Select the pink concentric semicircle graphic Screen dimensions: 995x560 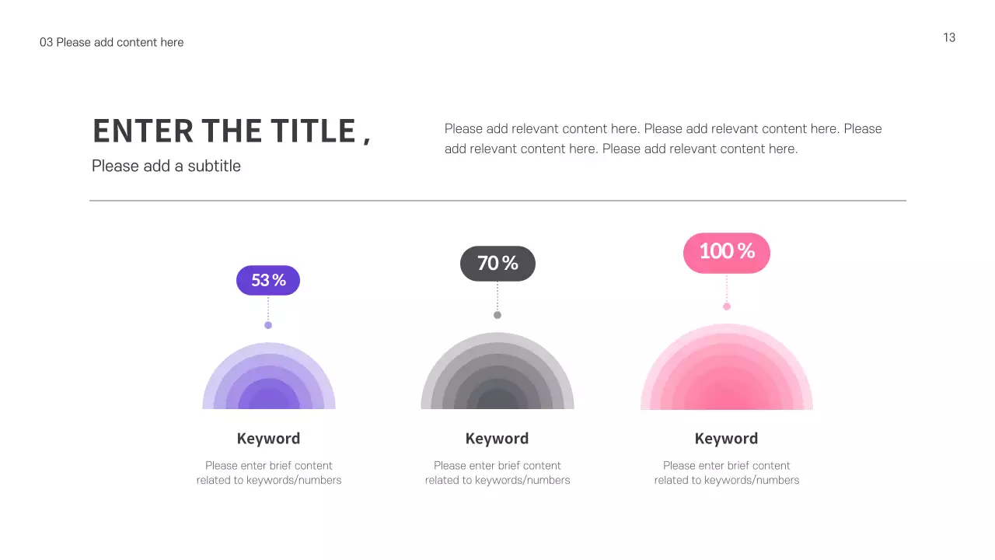(x=726, y=372)
